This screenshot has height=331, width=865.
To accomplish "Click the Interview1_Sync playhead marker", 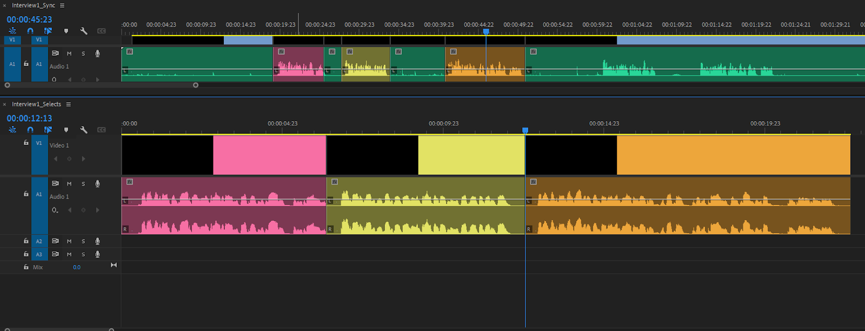I will coord(486,32).
